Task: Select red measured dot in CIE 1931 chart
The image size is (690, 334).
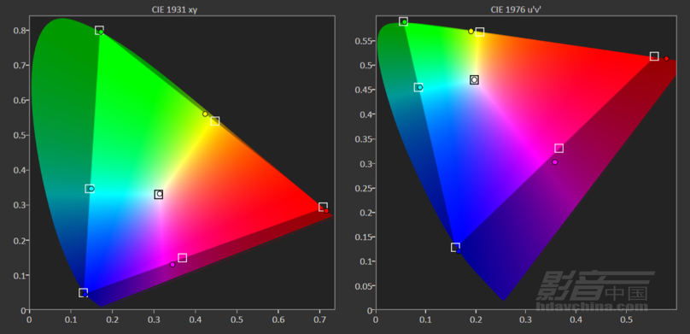Action: tap(326, 211)
